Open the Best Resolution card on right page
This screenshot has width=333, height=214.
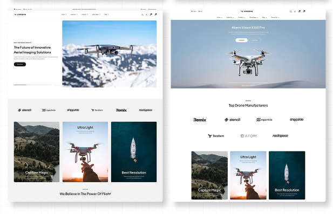tap(287, 175)
